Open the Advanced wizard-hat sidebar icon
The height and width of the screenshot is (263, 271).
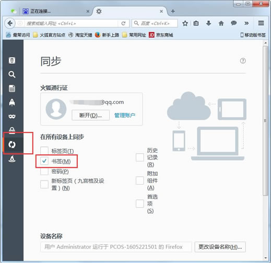coord(12,158)
